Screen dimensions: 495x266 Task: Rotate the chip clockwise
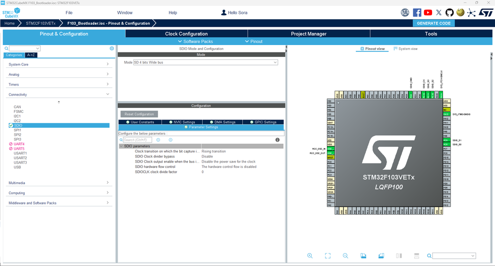point(363,256)
